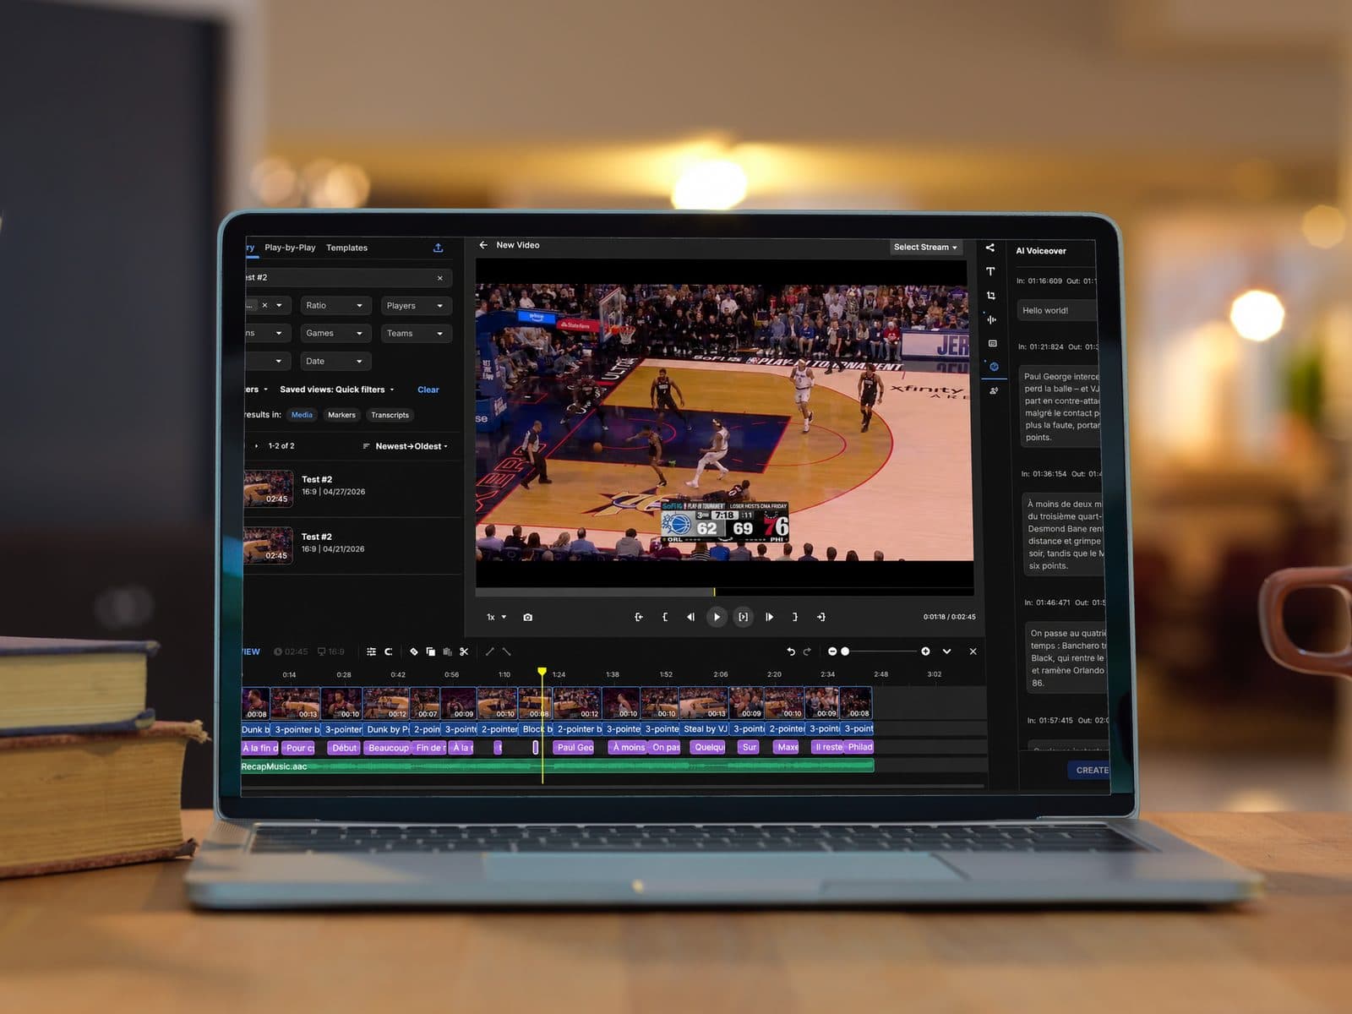1352x1014 pixels.
Task: Open the timeline settings sliders icon
Action: tap(372, 651)
